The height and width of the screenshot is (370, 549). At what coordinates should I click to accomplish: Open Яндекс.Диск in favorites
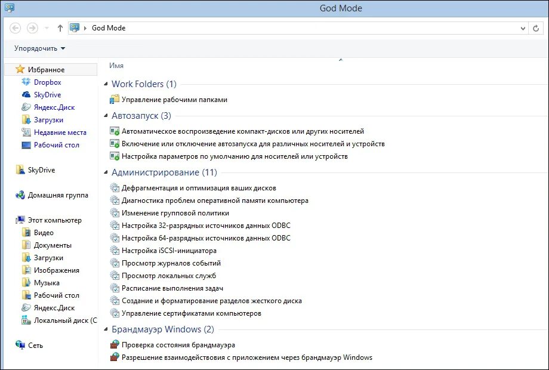click(x=54, y=107)
